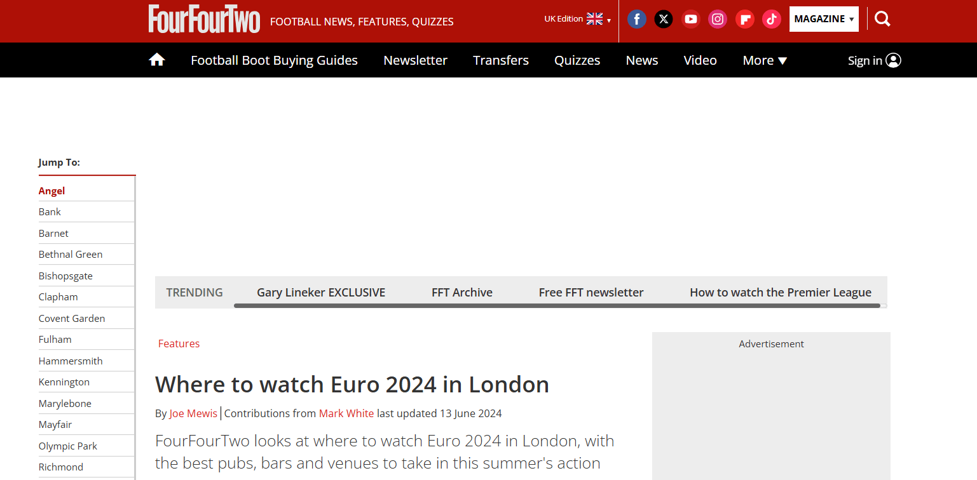The width and height of the screenshot is (977, 480).
Task: Open the MAGAZINE dropdown
Action: pyautogui.click(x=823, y=19)
